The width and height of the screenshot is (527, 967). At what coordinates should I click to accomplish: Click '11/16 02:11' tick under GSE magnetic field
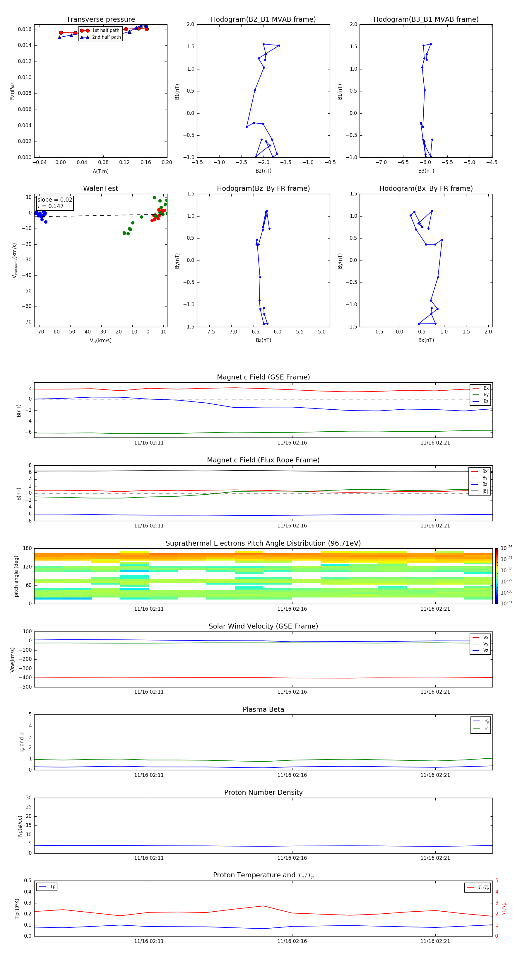point(149,443)
